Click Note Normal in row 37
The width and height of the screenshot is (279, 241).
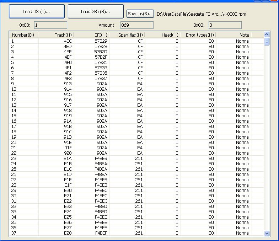pos(242,233)
